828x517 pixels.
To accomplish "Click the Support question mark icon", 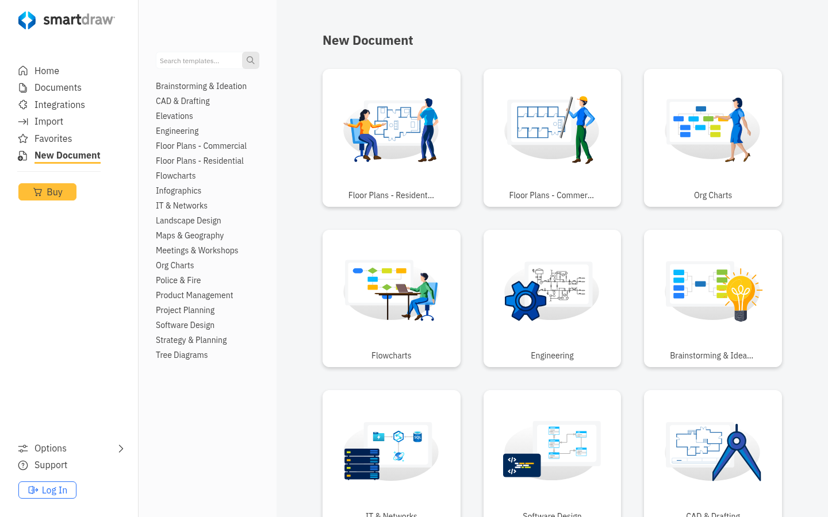I will [x=23, y=465].
